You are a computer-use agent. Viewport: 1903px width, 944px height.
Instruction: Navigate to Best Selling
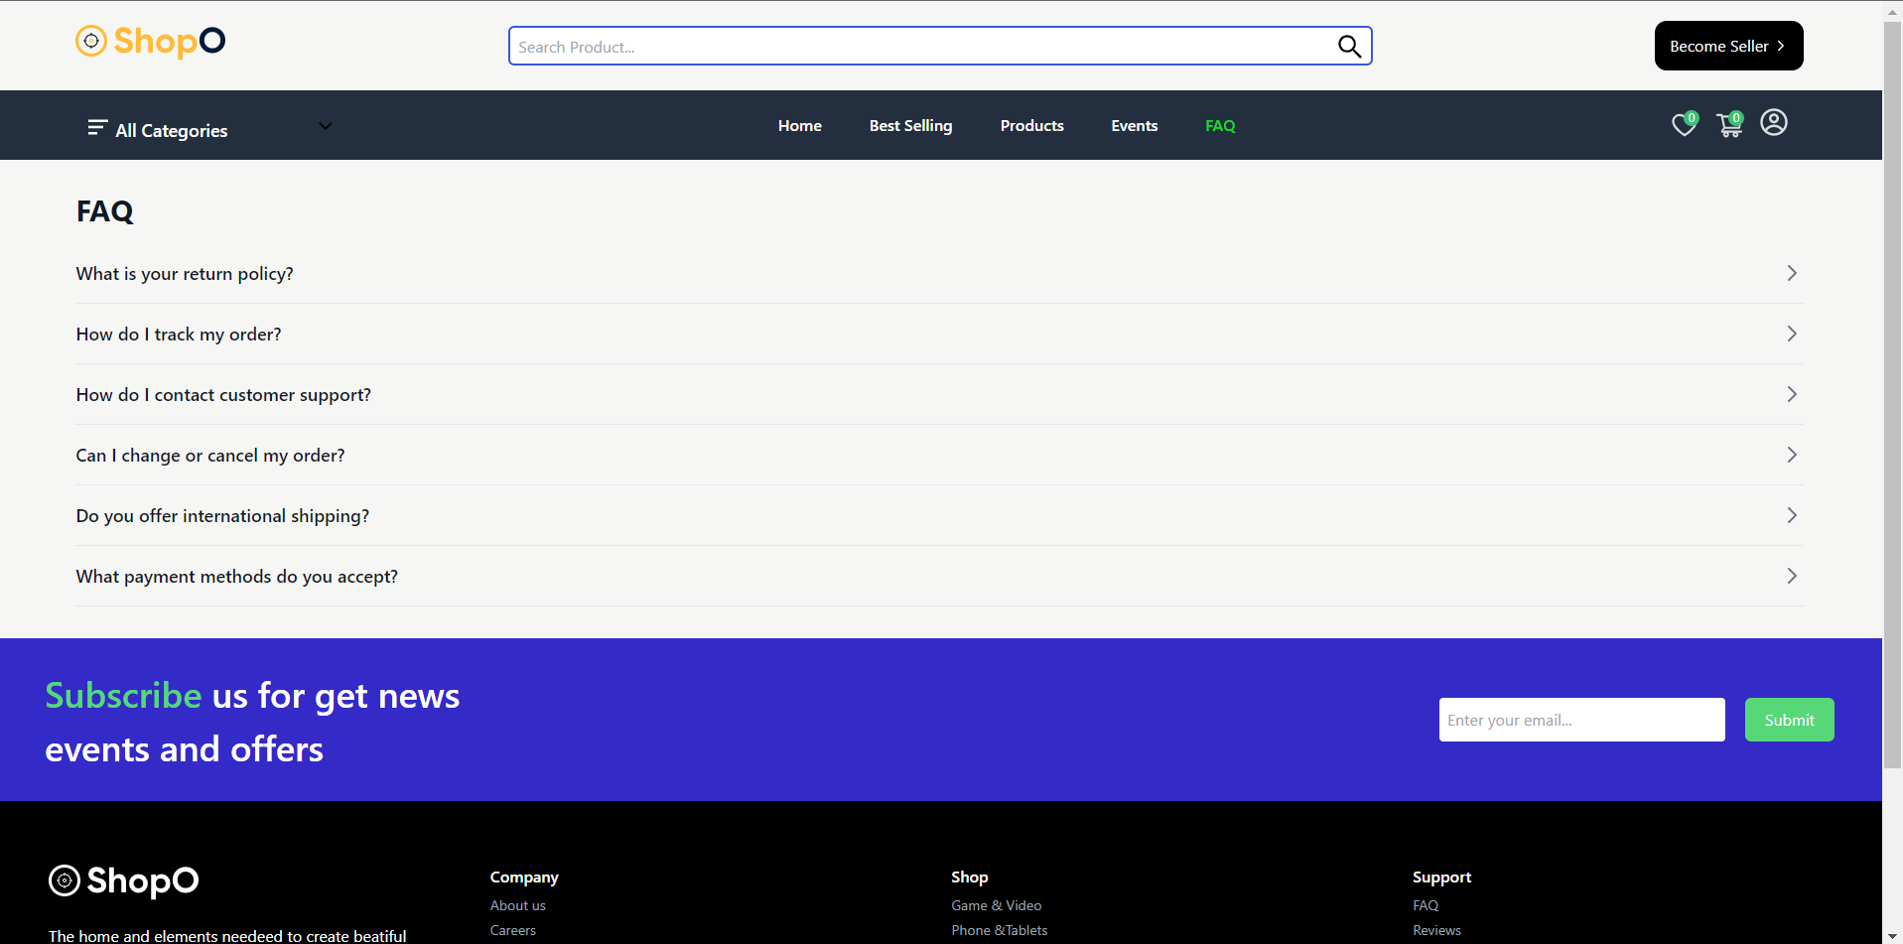tap(909, 125)
